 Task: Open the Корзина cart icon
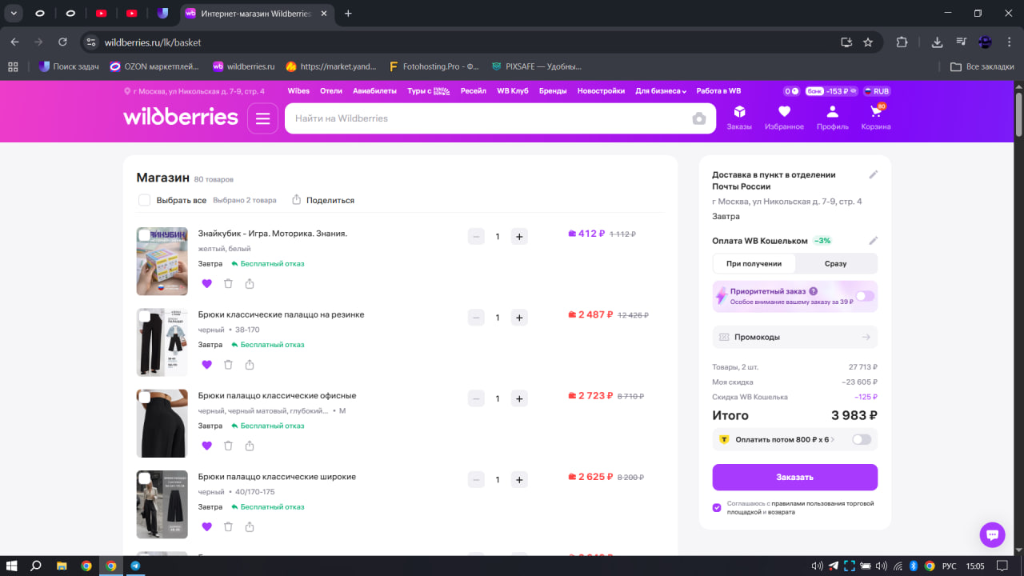tap(875, 117)
